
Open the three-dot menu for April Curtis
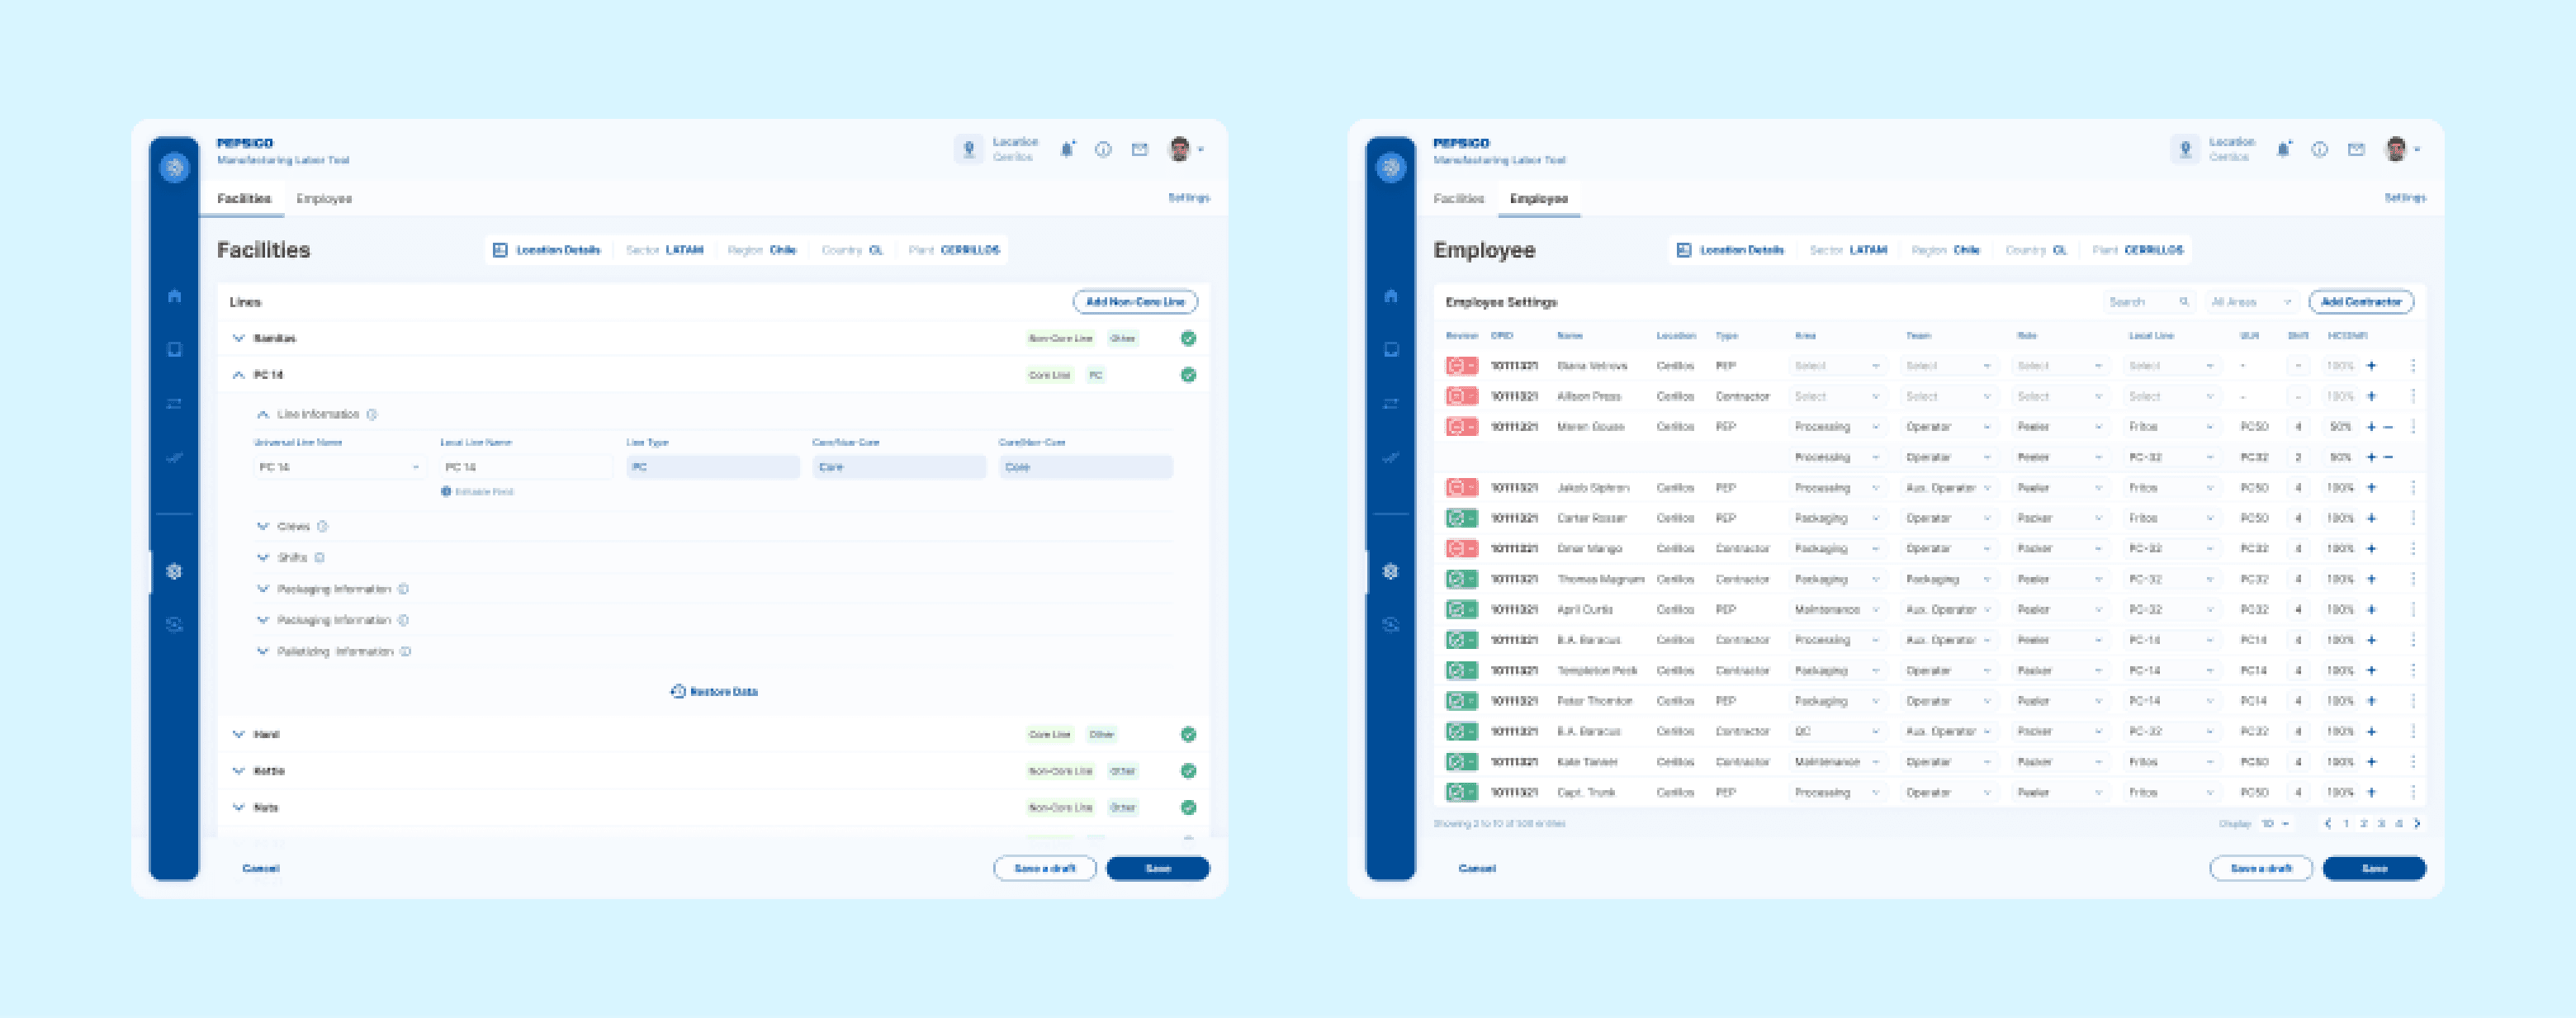pyautogui.click(x=2413, y=609)
